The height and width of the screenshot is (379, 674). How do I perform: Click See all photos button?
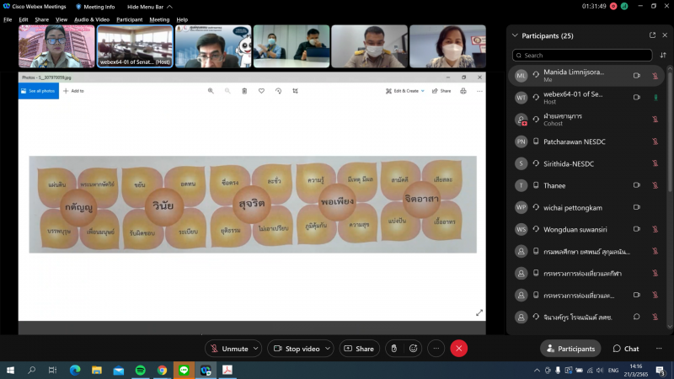pyautogui.click(x=38, y=91)
